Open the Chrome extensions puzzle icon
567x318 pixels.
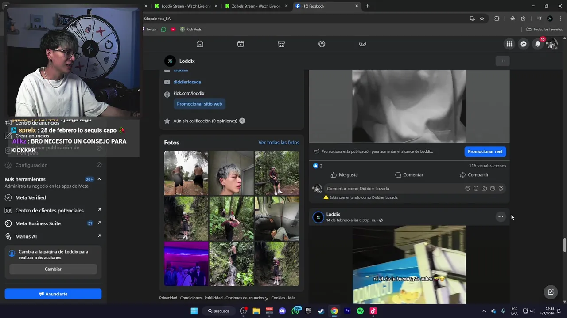497,19
